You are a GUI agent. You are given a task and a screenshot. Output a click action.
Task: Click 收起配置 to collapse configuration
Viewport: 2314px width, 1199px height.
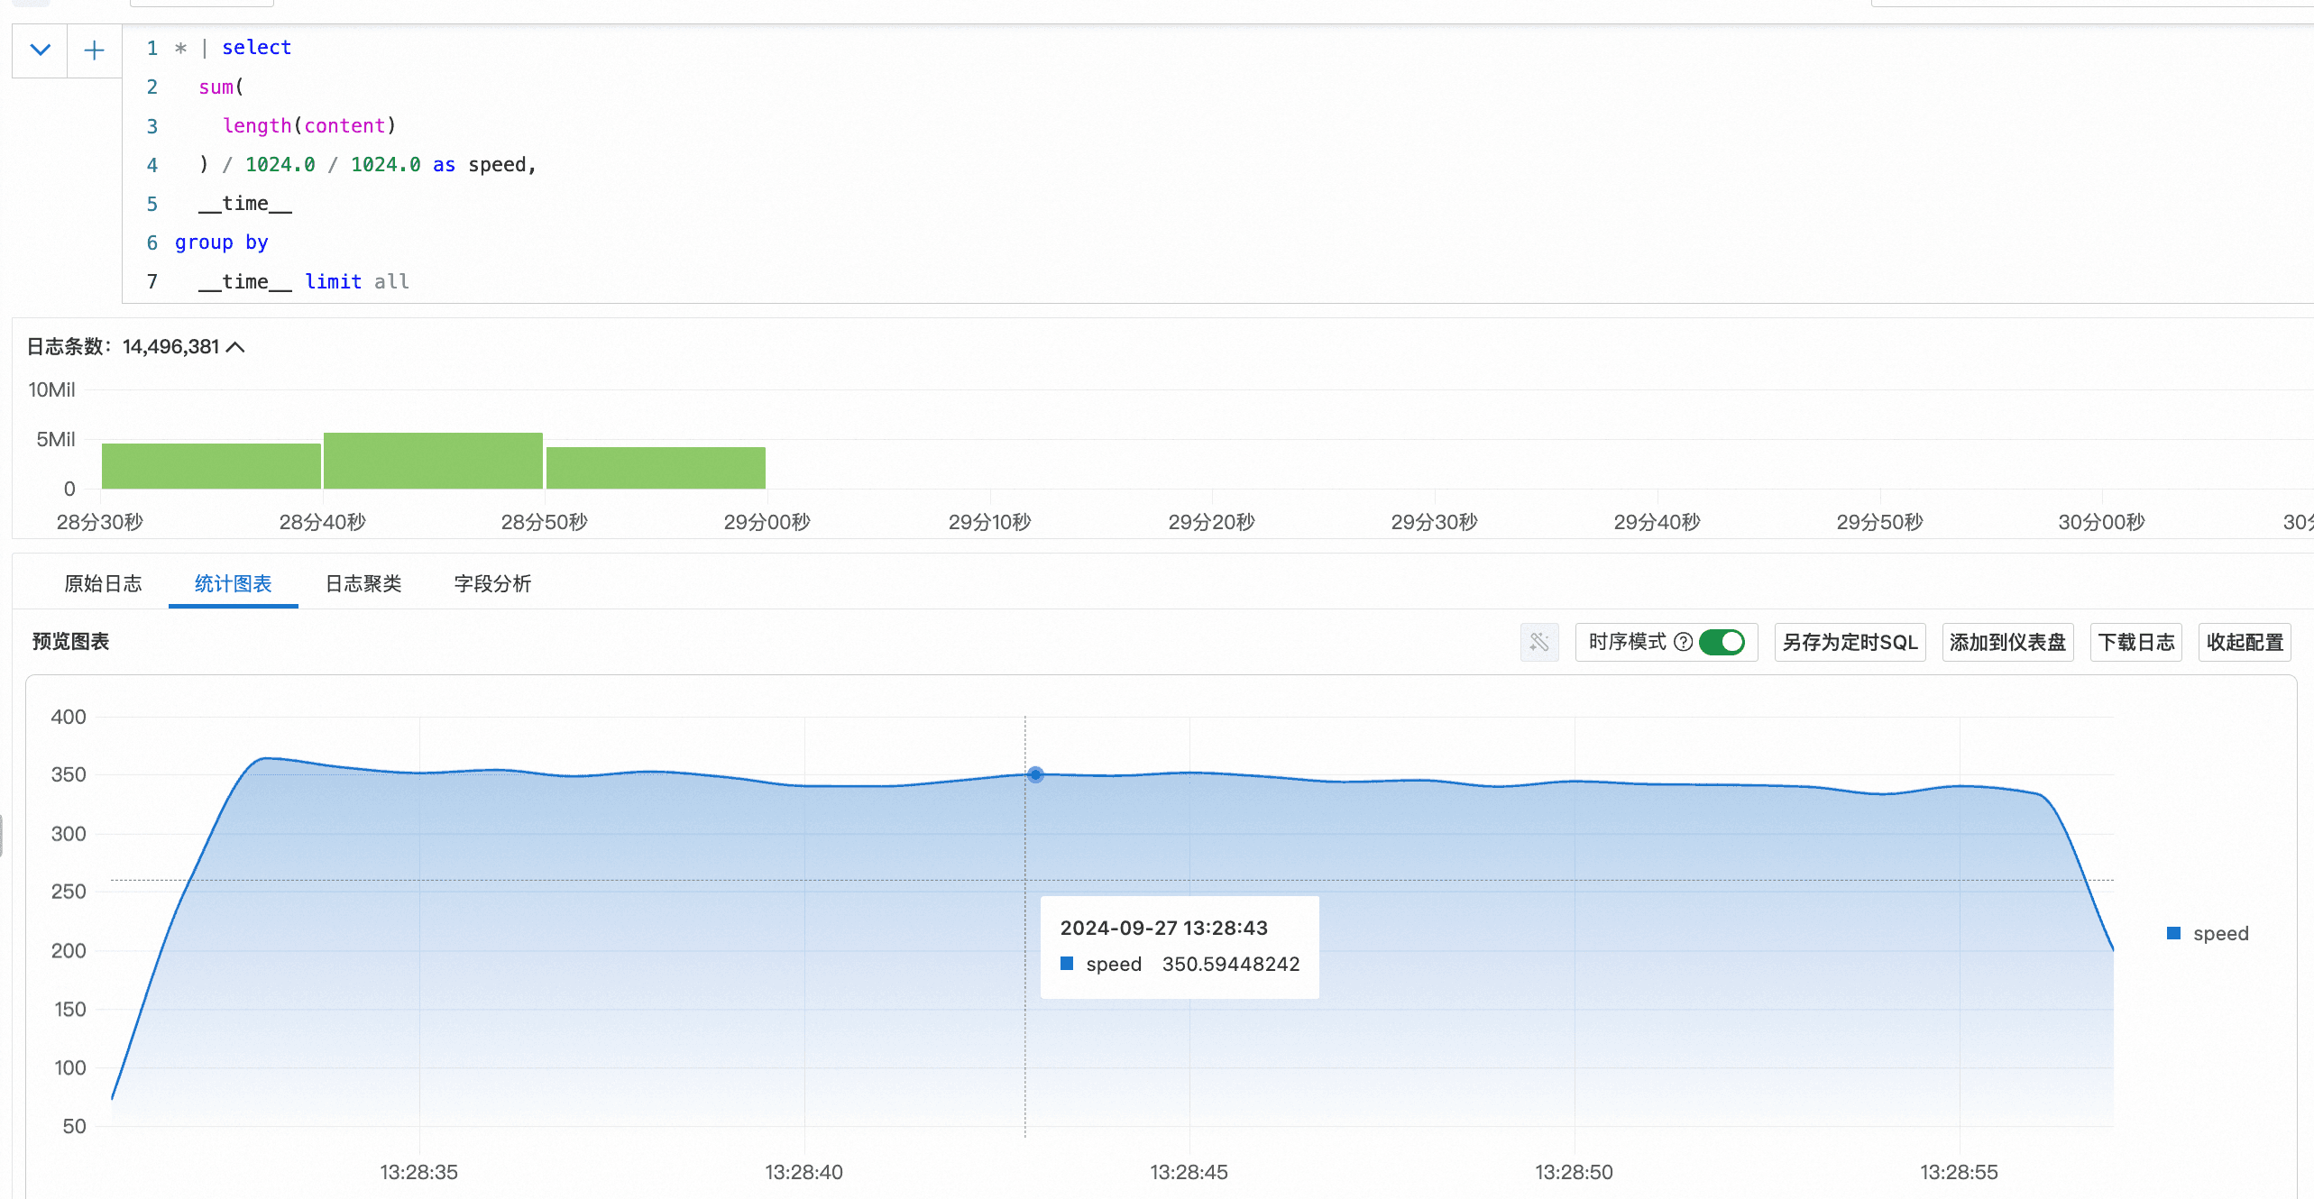(2244, 642)
